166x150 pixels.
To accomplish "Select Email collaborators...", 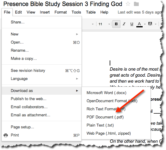I will (42, 107).
